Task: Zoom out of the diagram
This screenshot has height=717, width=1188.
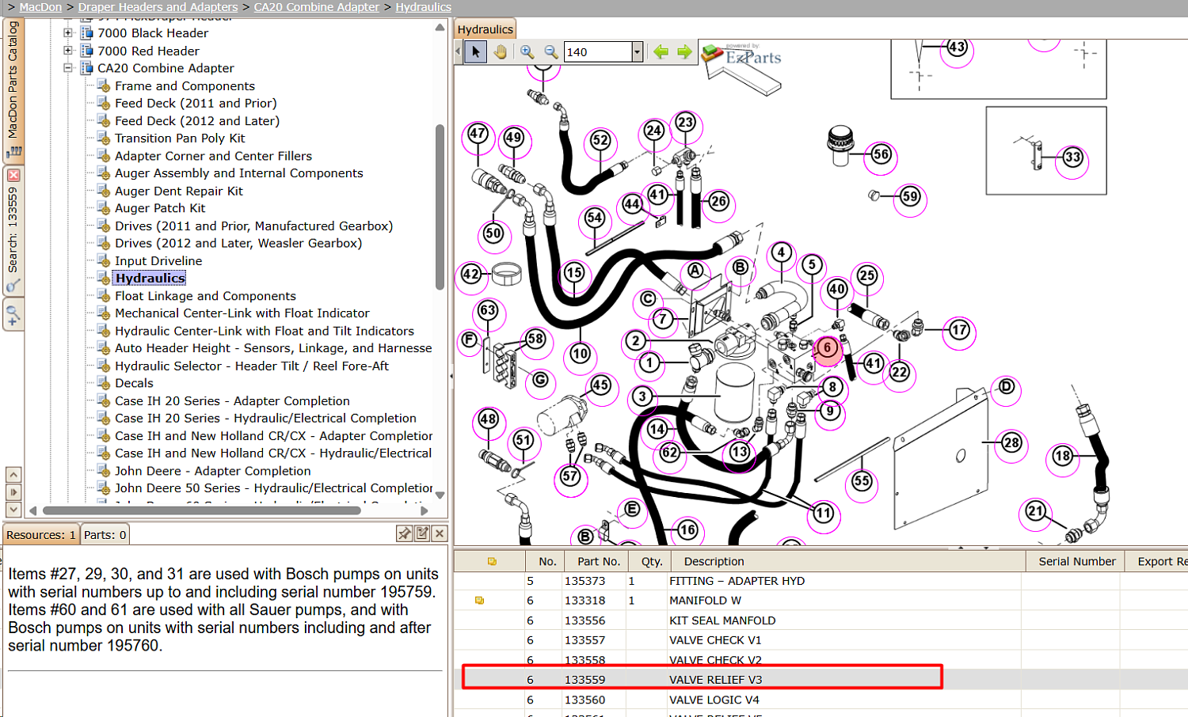Action: click(x=550, y=52)
